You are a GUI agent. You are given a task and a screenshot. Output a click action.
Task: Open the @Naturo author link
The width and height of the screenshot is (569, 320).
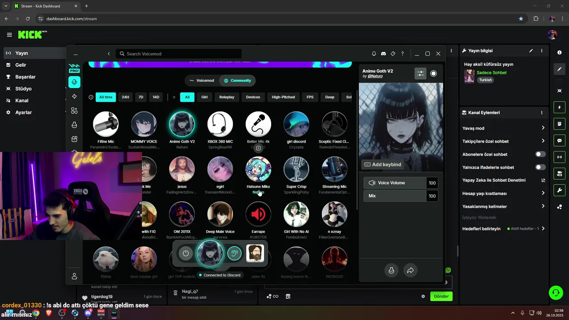pyautogui.click(x=375, y=76)
